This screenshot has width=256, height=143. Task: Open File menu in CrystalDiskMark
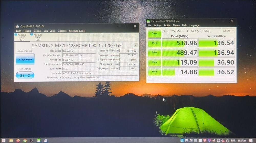tap(149, 25)
